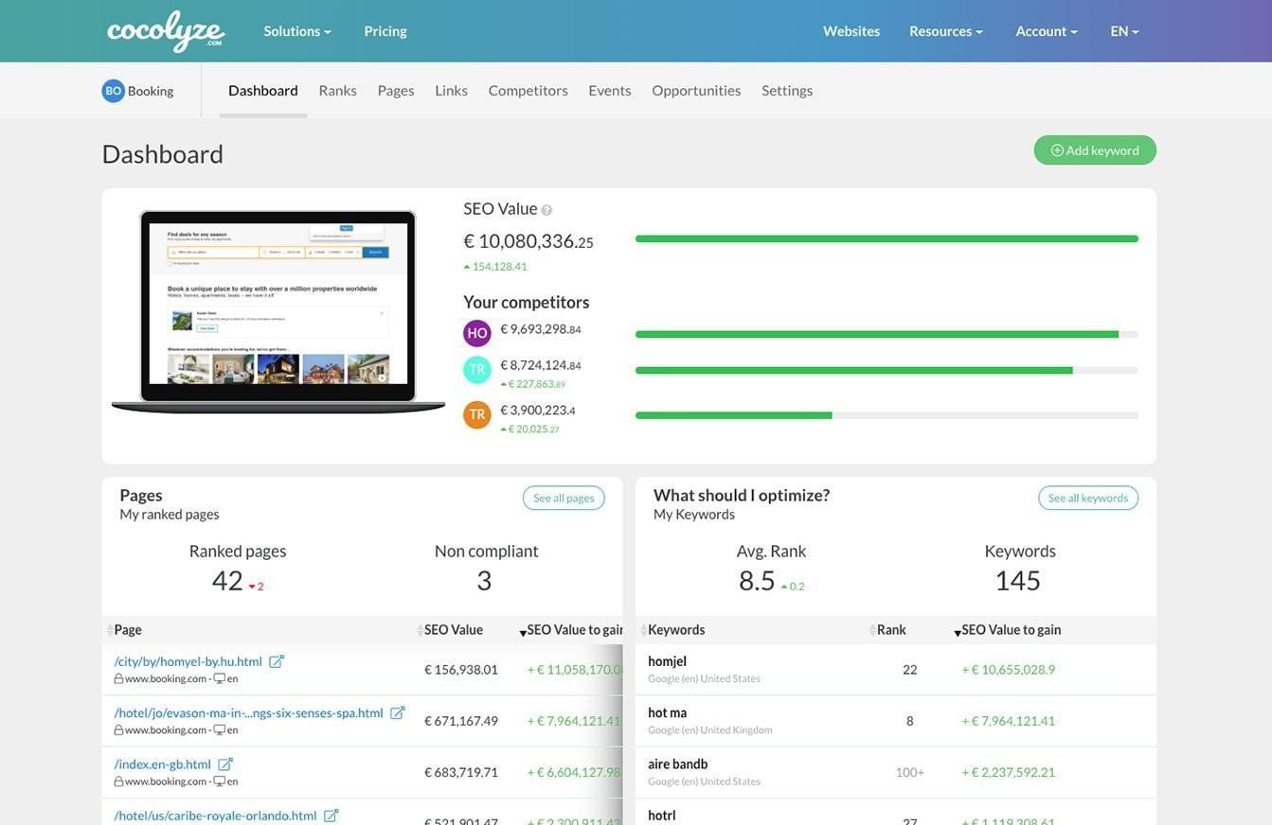
Task: Click the See all pages button
Action: 563,499
